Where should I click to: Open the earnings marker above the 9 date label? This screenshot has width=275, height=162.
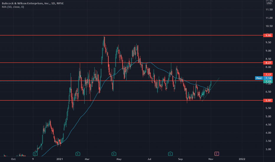pos(35,154)
